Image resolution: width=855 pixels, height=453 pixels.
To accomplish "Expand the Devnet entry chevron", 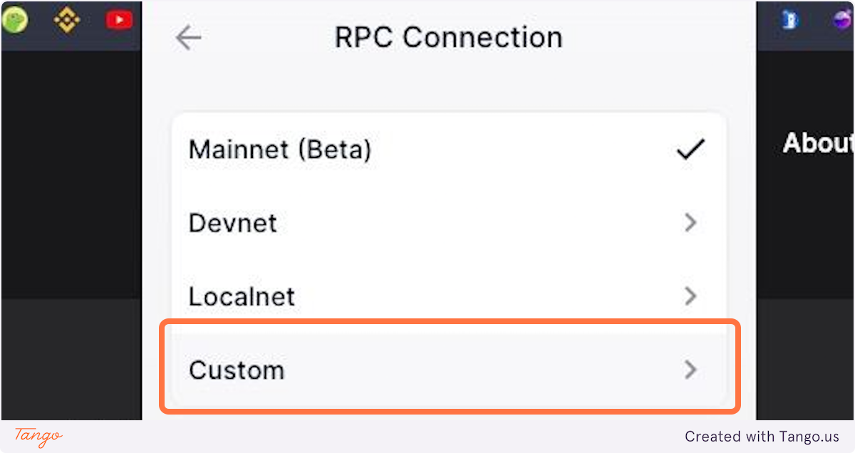I will click(690, 223).
